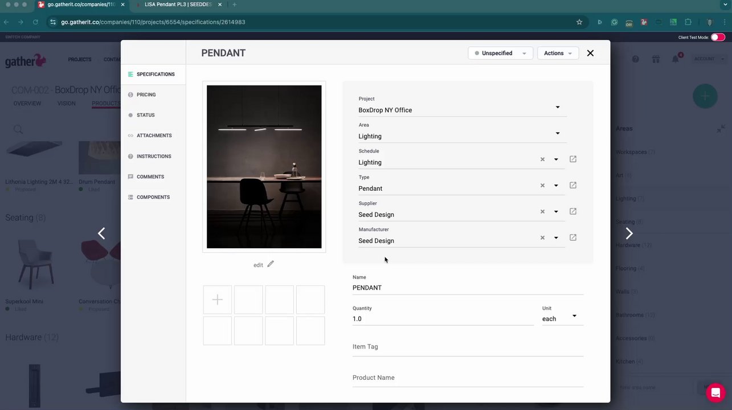Open the gift icon in header
The height and width of the screenshot is (410, 732).
[656, 59]
